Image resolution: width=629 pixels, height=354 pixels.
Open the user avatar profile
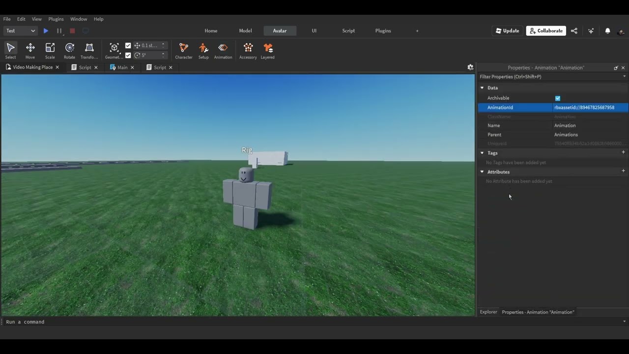pyautogui.click(x=621, y=31)
